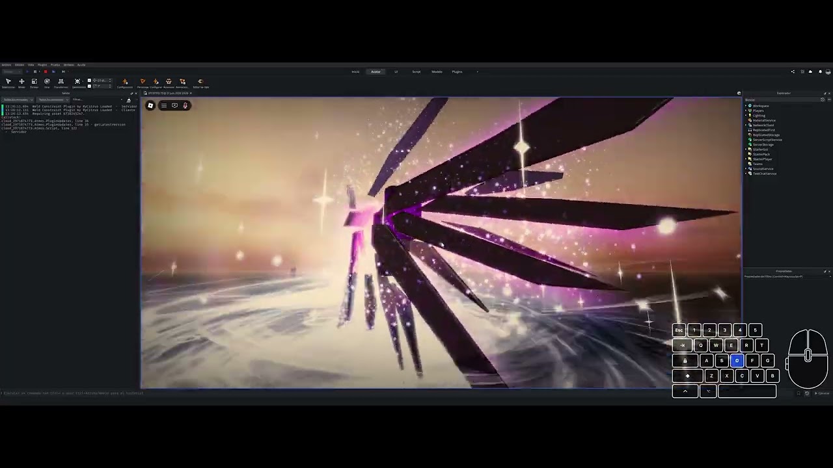The width and height of the screenshot is (833, 468).
Task: Open the Roblox logo menu in viewport
Action: pyautogui.click(x=150, y=105)
